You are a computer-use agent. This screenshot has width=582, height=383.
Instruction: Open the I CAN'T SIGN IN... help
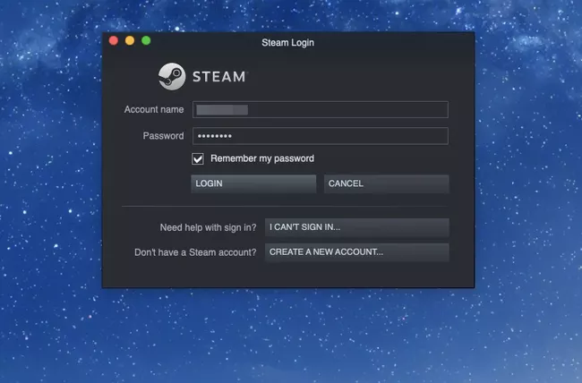pyautogui.click(x=357, y=227)
